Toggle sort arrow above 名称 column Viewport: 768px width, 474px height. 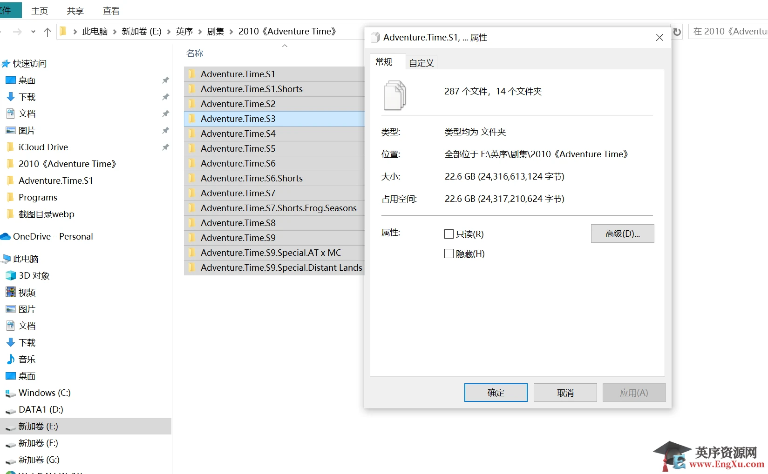click(285, 46)
